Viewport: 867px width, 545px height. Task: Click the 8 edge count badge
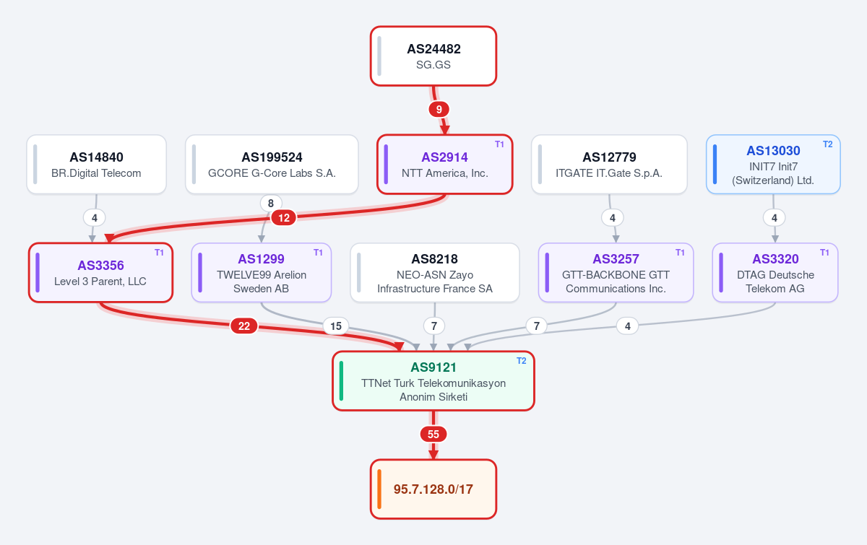271,204
